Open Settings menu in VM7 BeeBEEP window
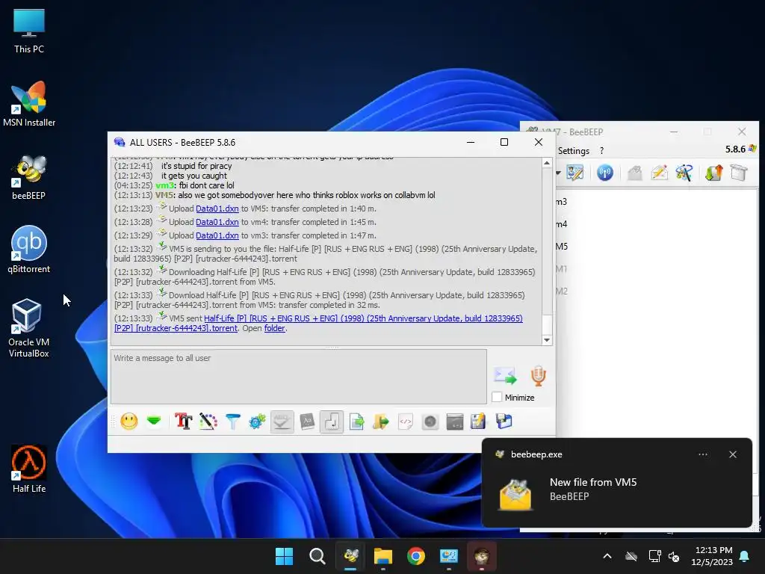 573,151
